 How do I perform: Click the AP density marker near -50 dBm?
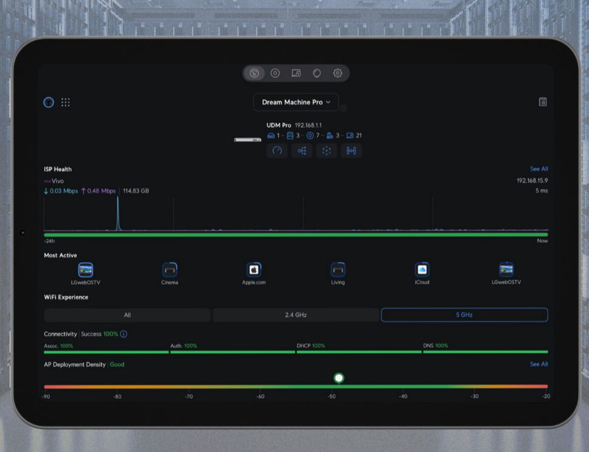point(339,378)
